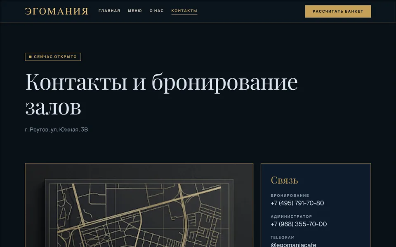Click the Связь section title

coord(284,180)
